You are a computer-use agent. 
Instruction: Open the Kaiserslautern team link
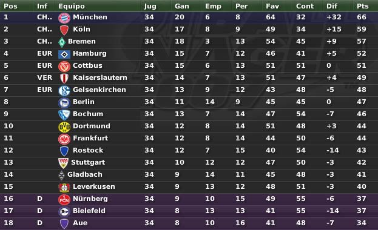pyautogui.click(x=100, y=77)
